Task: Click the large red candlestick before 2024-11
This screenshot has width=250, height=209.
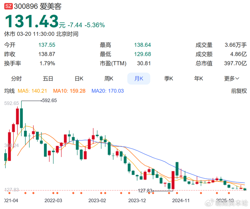Action: point(173,180)
